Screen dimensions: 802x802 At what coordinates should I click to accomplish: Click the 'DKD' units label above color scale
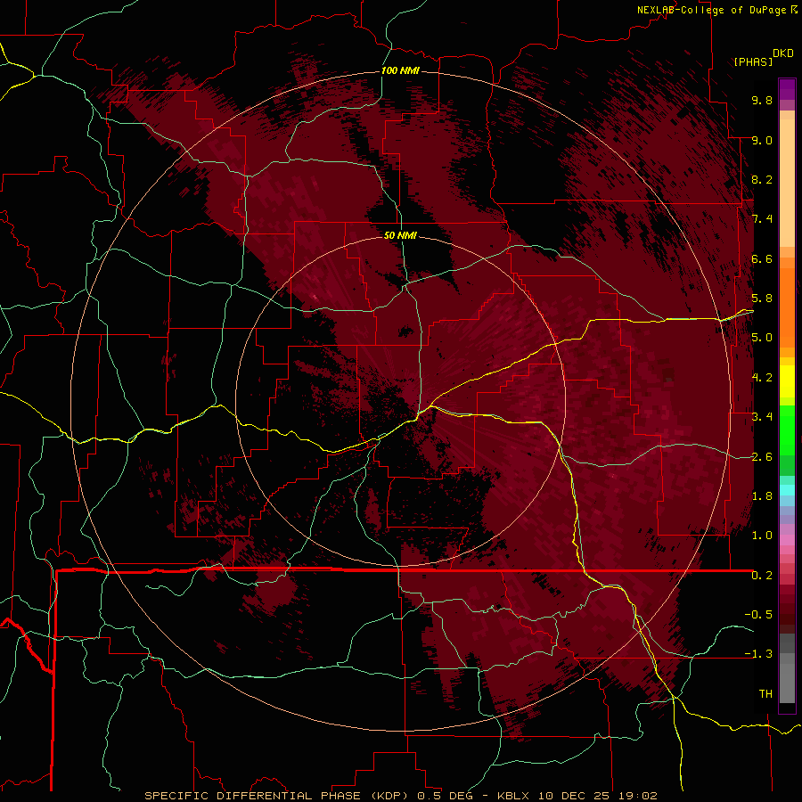click(x=783, y=53)
